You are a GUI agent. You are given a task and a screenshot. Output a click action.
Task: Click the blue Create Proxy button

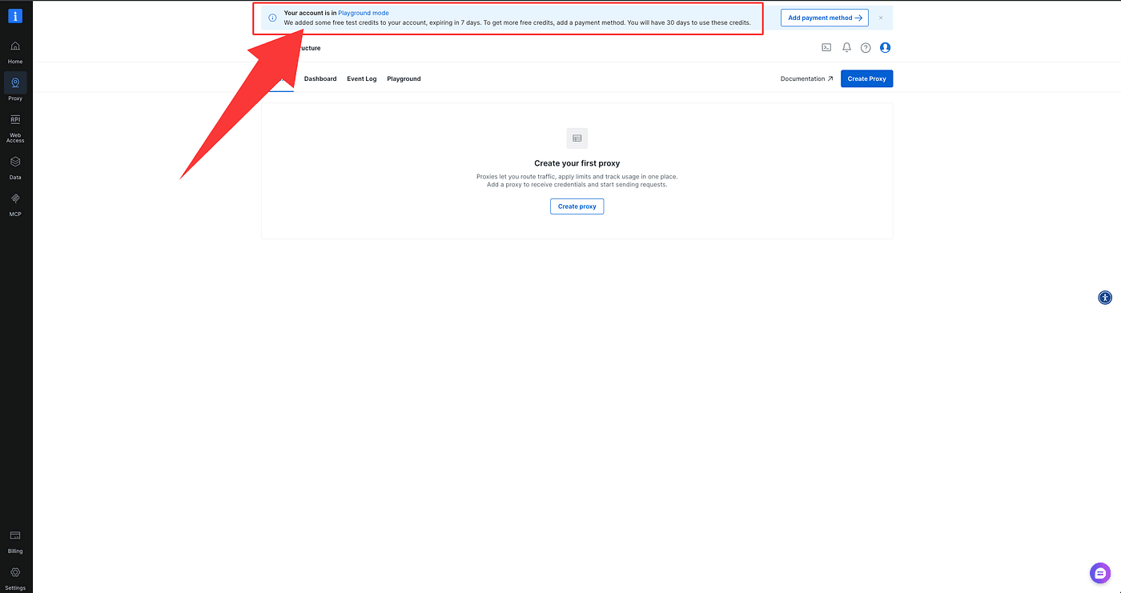click(866, 79)
